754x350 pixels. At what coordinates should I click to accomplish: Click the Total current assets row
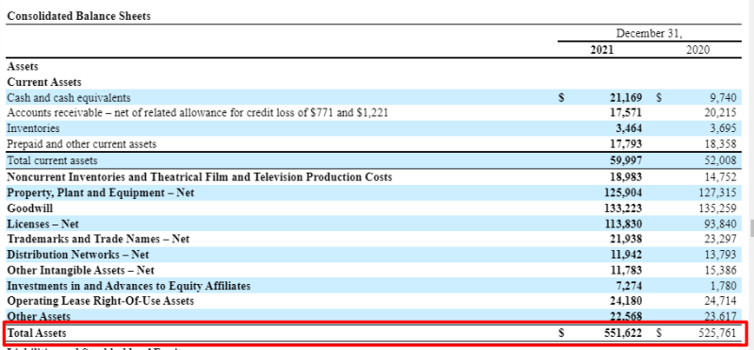[x=373, y=160]
